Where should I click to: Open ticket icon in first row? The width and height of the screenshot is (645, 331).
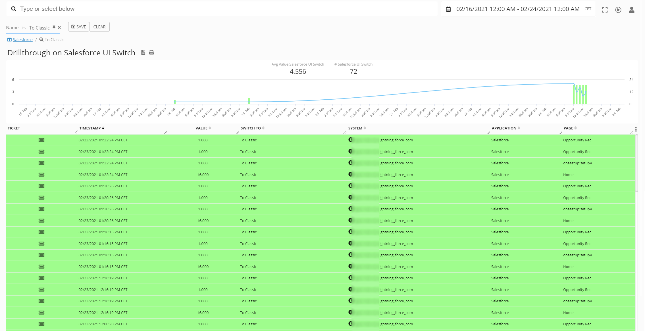coord(41,140)
